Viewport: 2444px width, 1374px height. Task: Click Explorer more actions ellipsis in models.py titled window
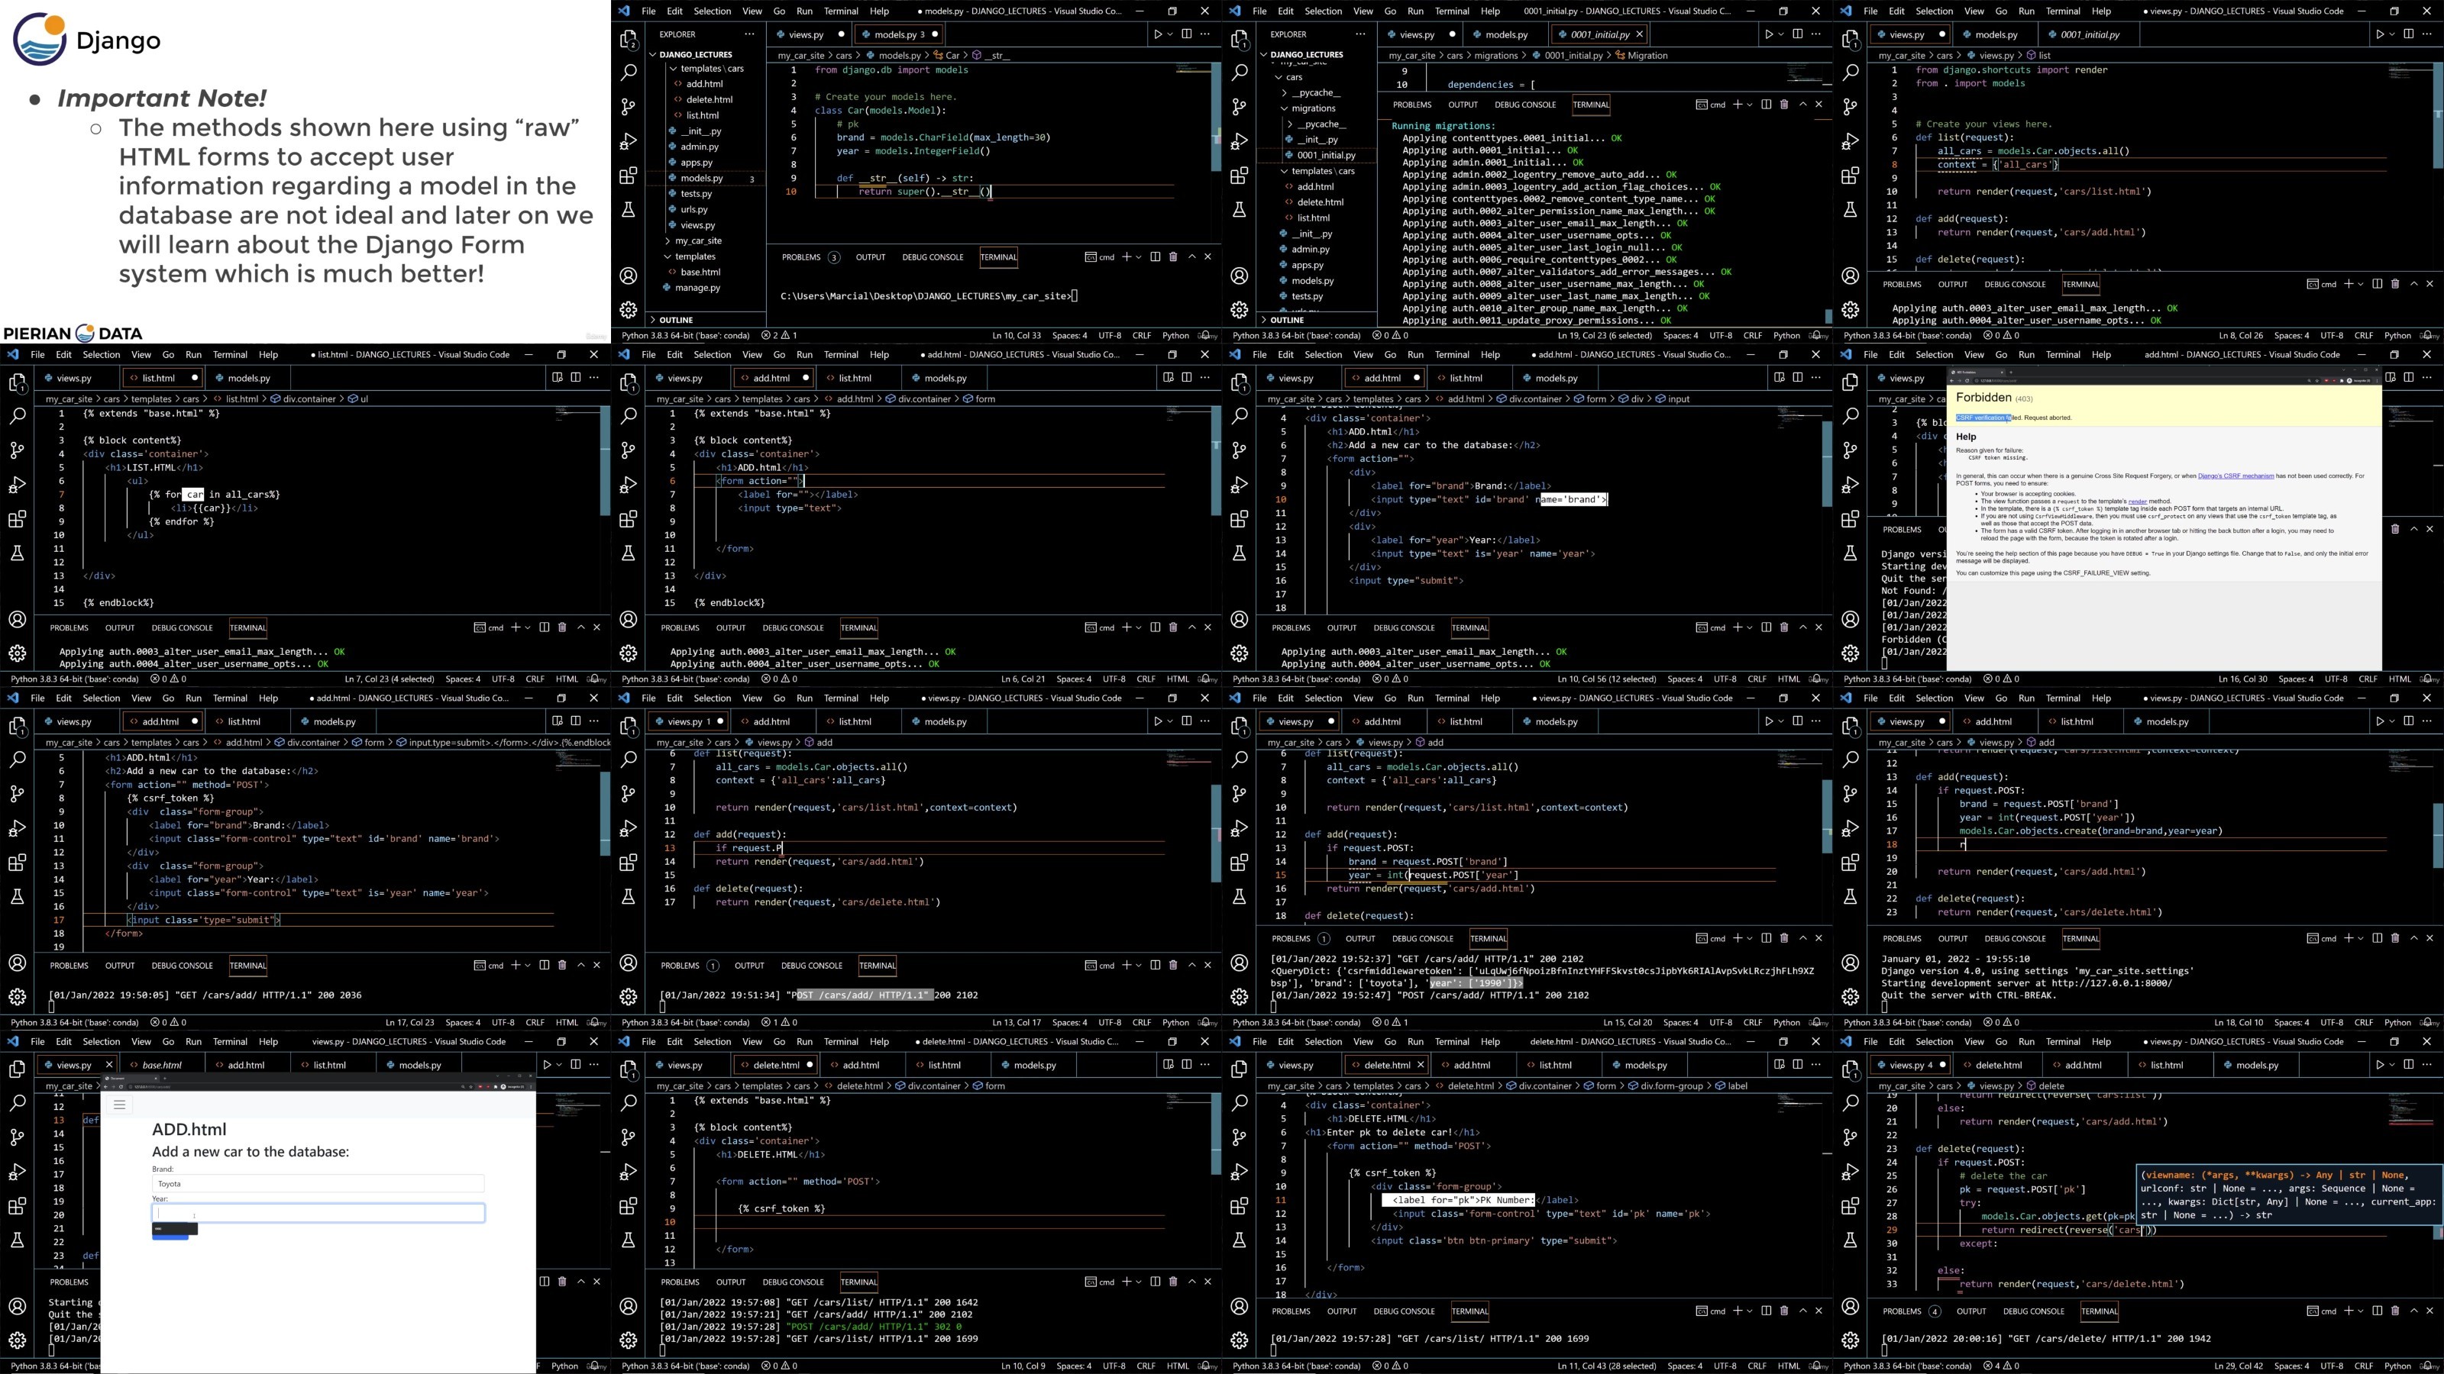point(749,34)
